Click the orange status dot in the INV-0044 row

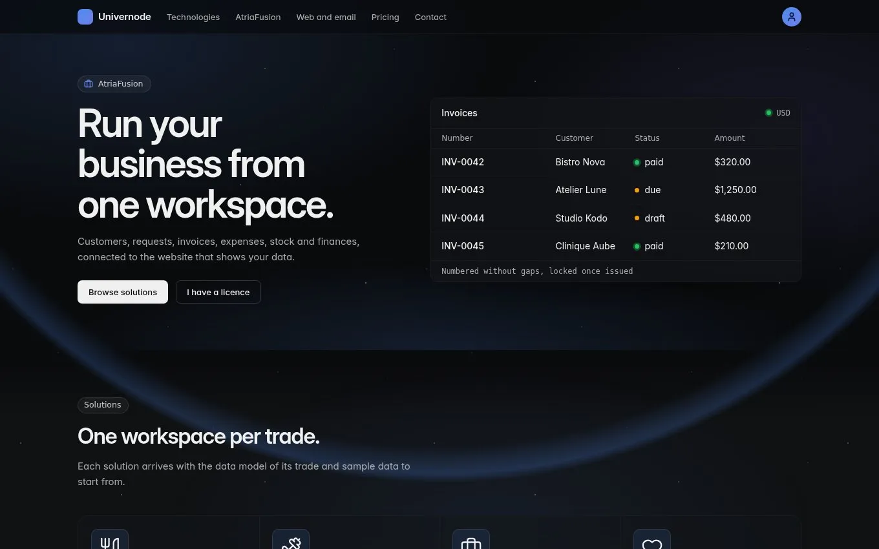[637, 218]
